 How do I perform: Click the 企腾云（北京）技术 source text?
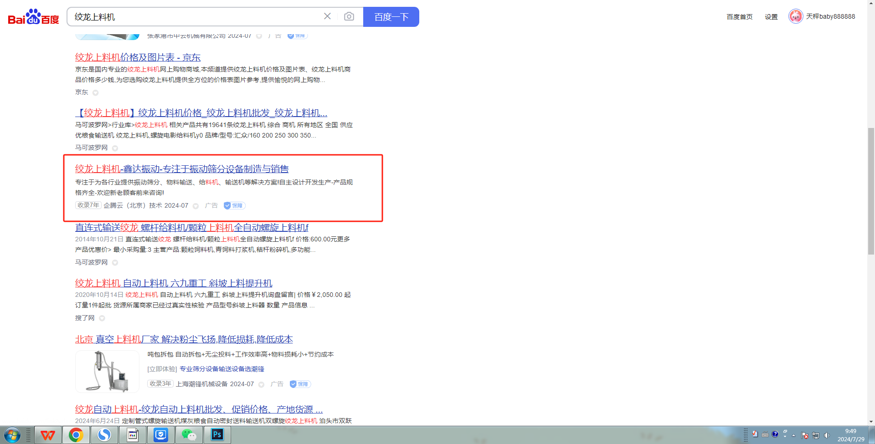coord(133,205)
